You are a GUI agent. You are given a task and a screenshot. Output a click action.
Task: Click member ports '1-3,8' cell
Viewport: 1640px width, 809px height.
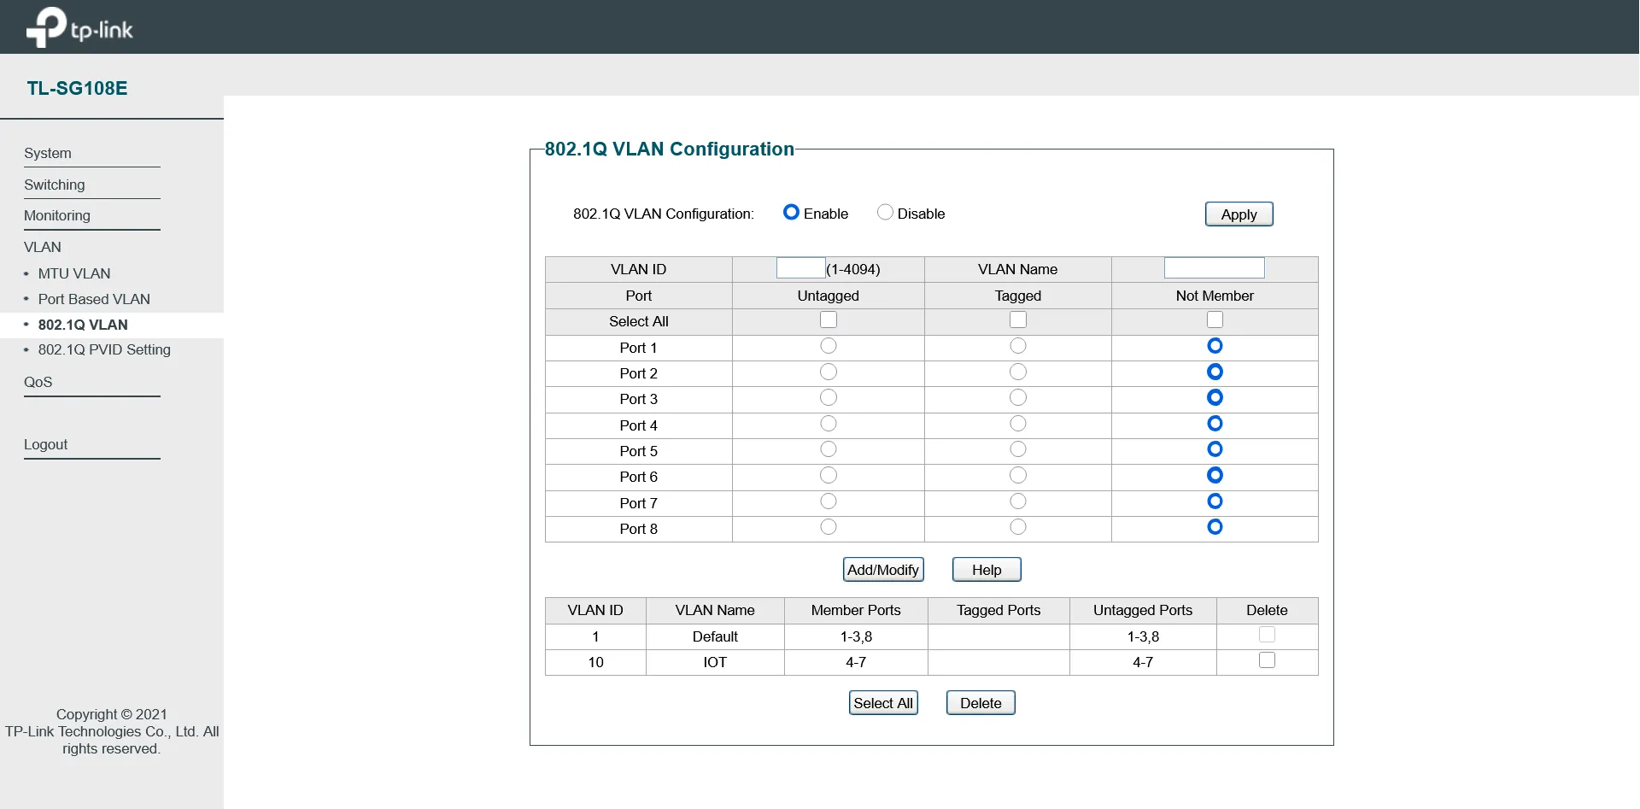coord(856,636)
